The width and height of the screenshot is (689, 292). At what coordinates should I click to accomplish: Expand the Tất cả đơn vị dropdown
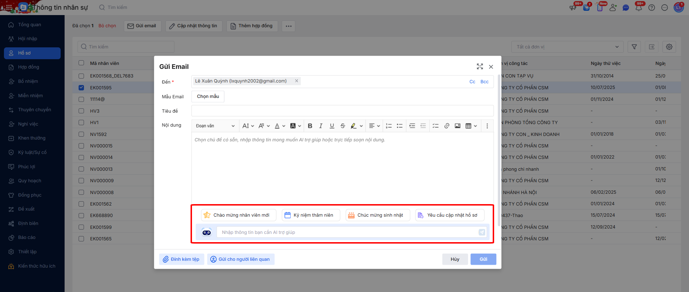(567, 47)
